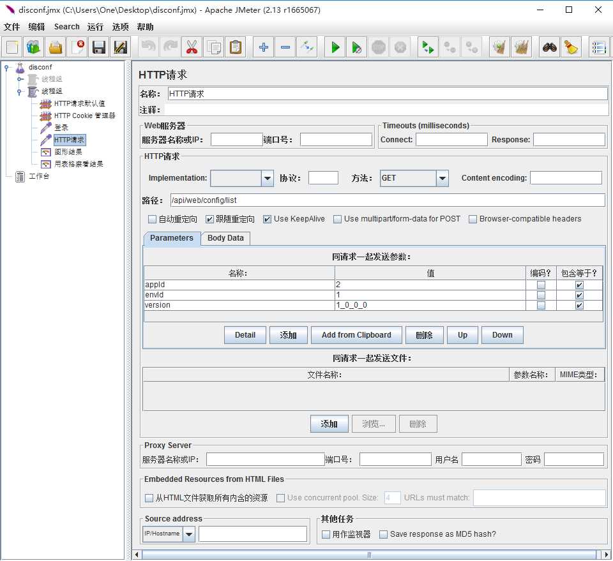Create a new test plan with New icon
The image size is (613, 561).
tap(12, 47)
